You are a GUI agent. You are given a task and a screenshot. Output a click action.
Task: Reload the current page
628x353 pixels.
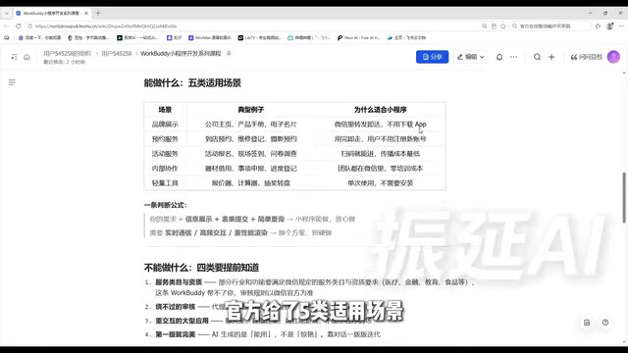point(18,26)
